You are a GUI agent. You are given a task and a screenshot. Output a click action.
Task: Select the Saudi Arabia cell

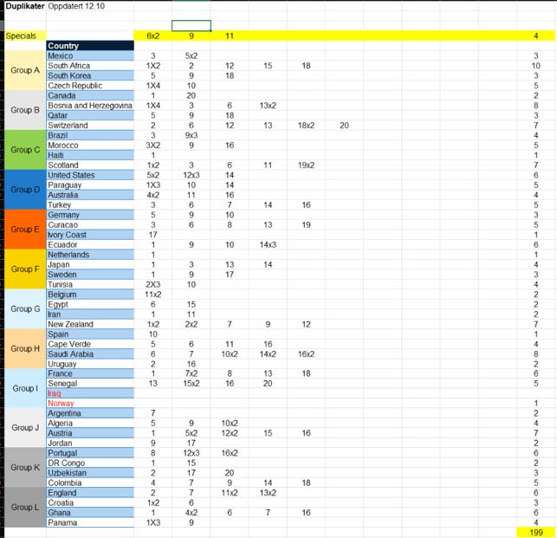point(90,354)
